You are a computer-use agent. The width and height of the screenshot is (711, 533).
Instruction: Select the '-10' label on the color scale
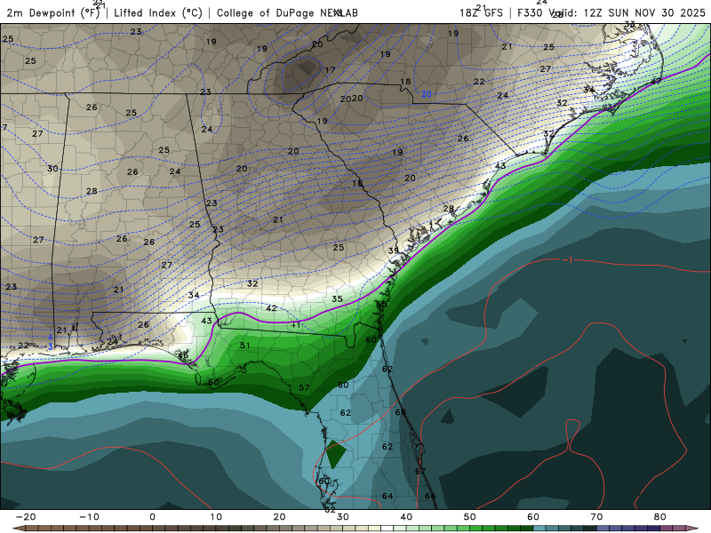(x=89, y=517)
